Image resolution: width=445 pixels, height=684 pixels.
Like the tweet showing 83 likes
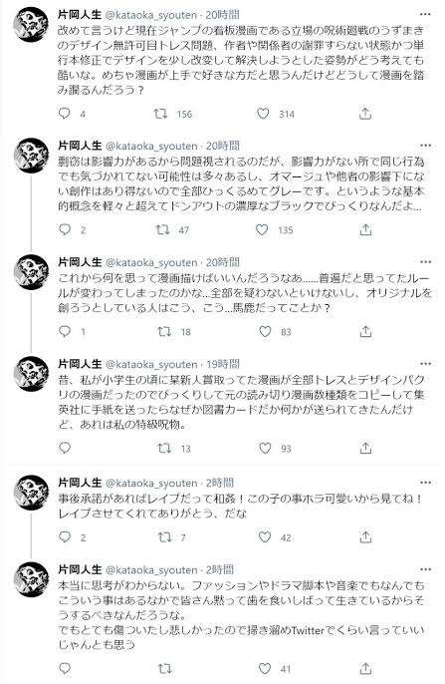click(x=265, y=331)
